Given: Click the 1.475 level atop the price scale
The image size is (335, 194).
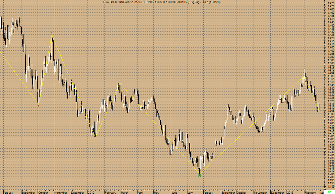Looking at the screenshot, I should tap(331, 3).
